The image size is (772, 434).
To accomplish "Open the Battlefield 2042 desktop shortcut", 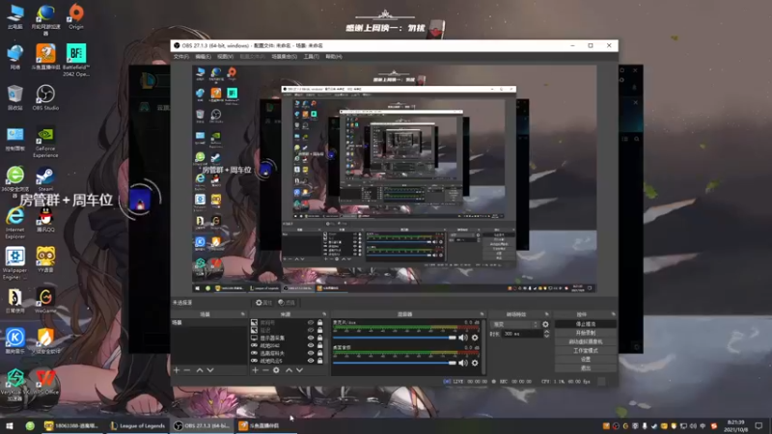I will pos(76,60).
